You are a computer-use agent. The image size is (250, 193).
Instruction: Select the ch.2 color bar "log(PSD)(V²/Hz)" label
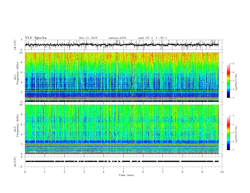tap(236, 134)
